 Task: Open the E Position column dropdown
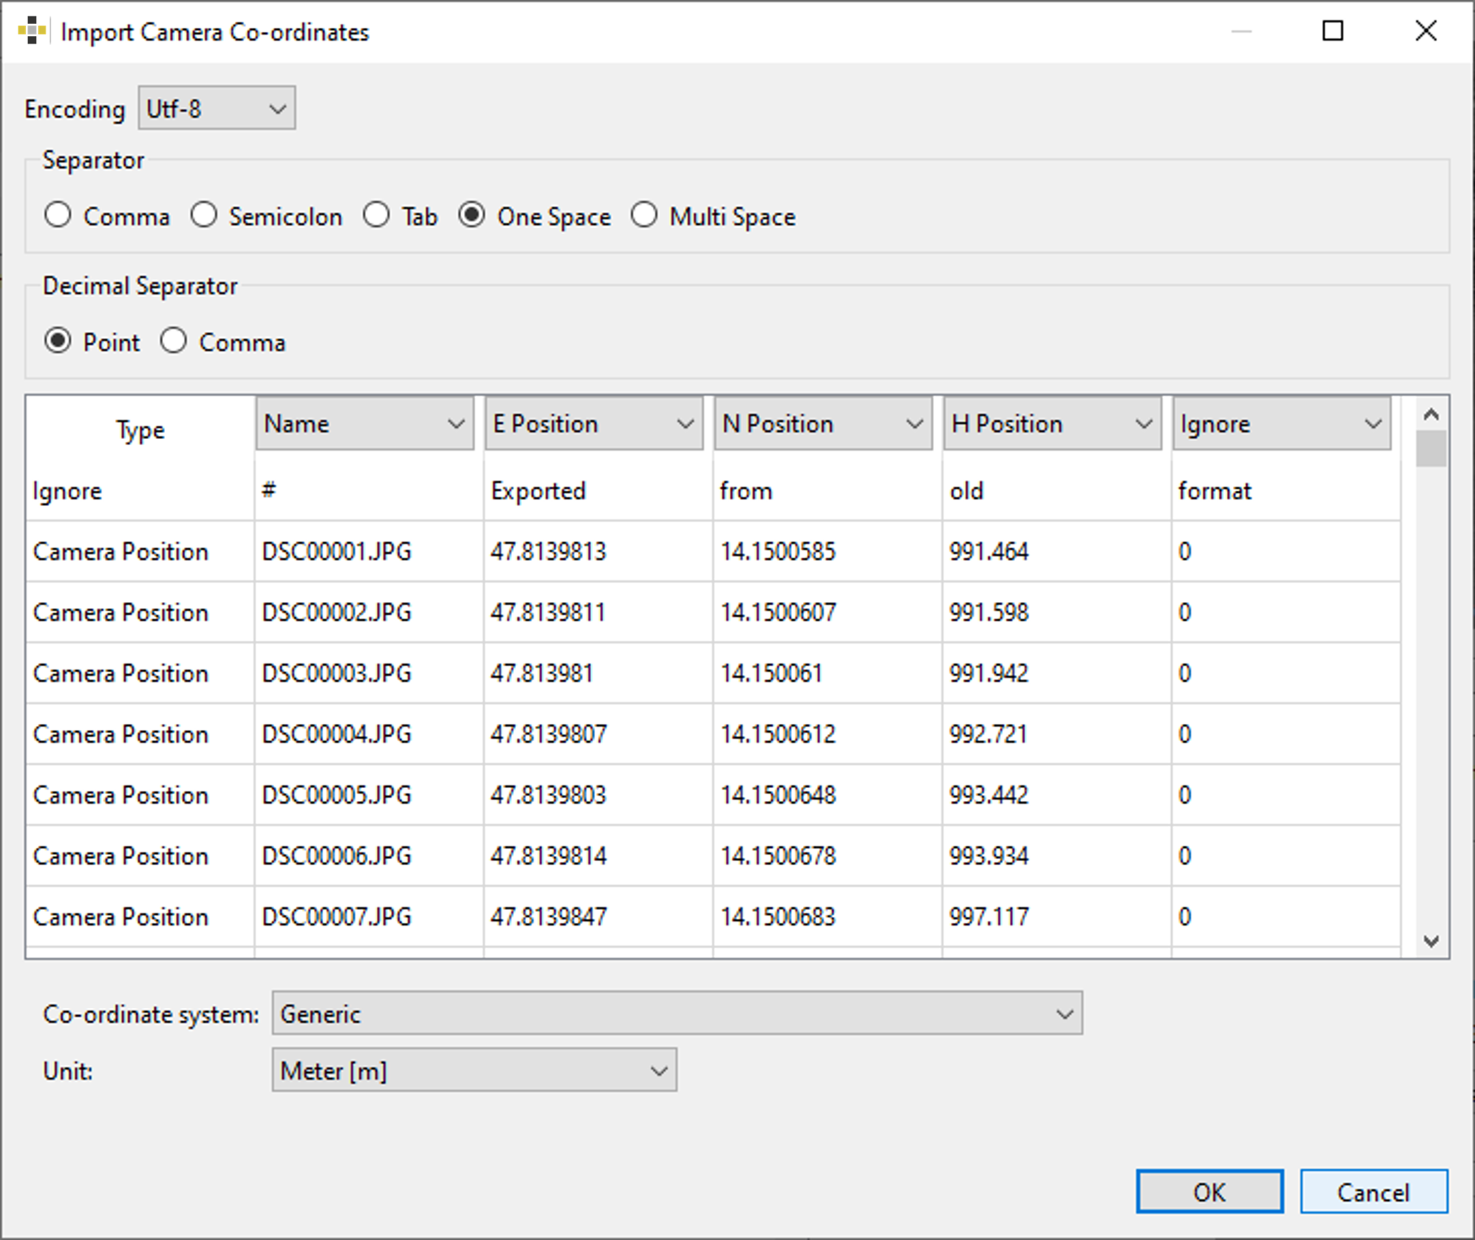click(594, 424)
